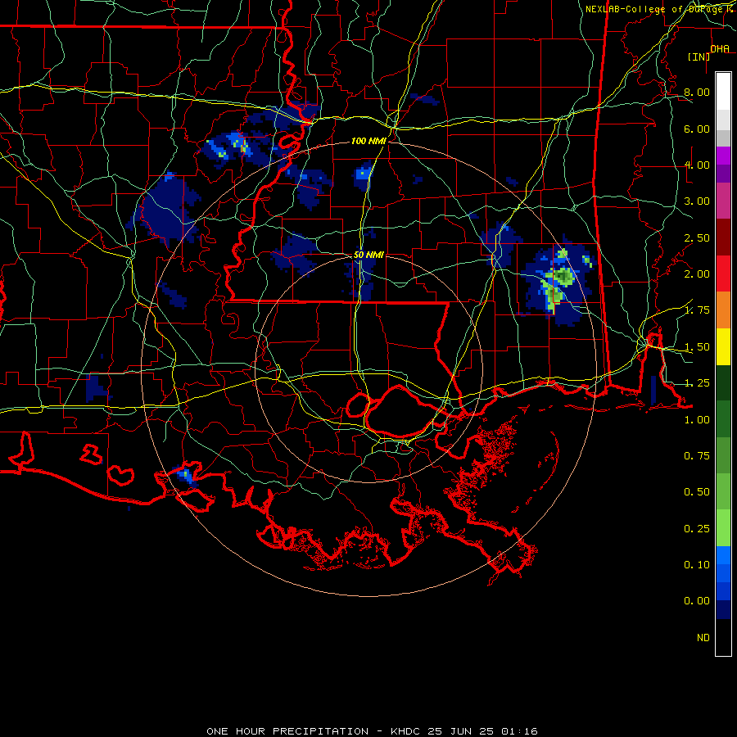Pick the bright red legend swatch
Image resolution: width=737 pixels, height=737 pixels.
(723, 274)
